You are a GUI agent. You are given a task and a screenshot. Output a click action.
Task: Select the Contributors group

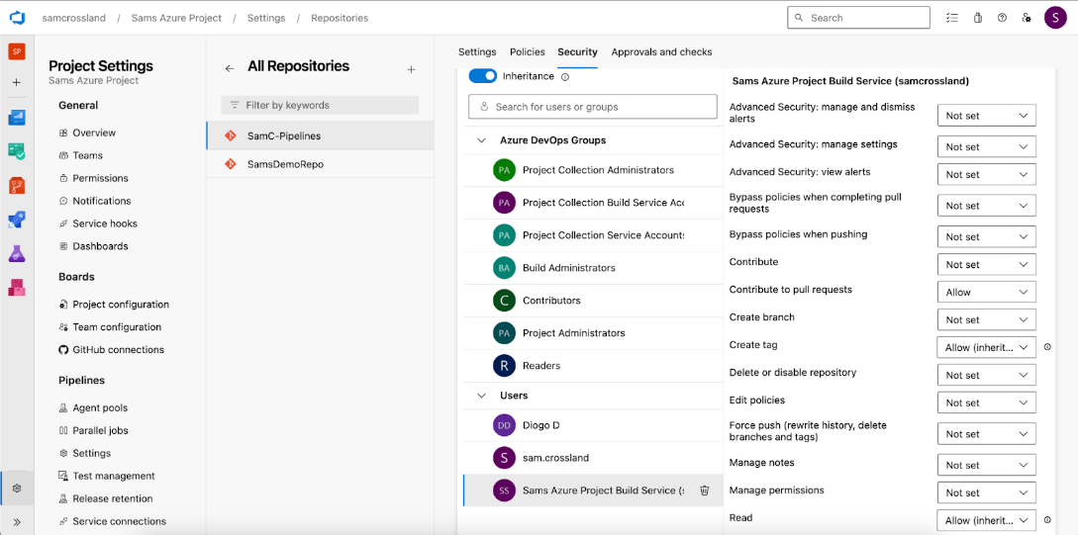click(591, 300)
